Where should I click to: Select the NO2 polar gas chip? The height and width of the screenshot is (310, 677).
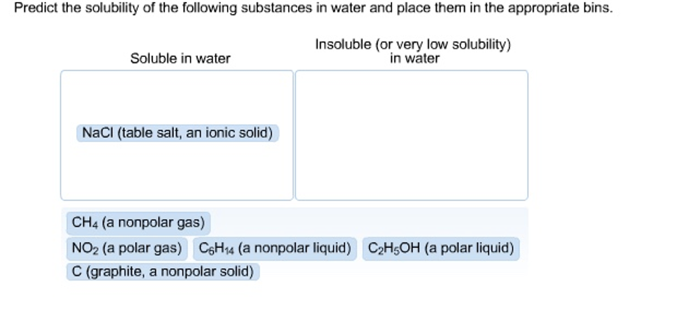pos(127,247)
